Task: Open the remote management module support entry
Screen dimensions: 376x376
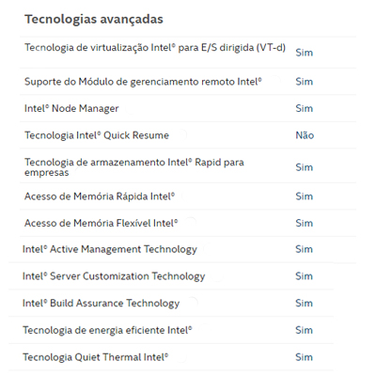Action: [143, 82]
